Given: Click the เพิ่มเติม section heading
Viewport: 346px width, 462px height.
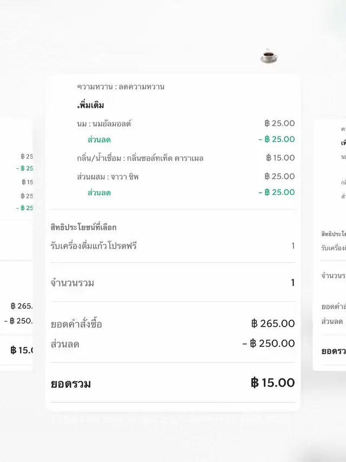Looking at the screenshot, I should coord(90,105).
